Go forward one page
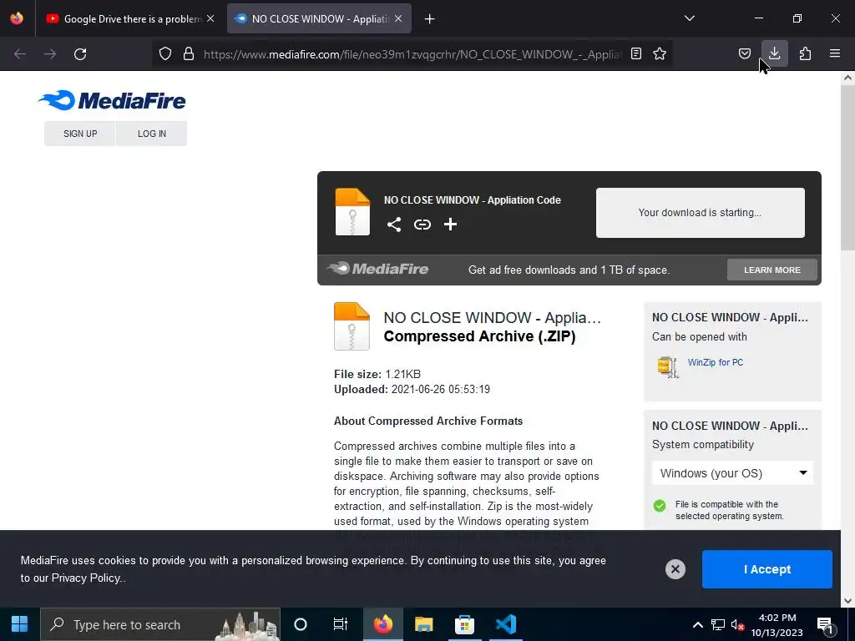The image size is (855, 641). pos(50,54)
